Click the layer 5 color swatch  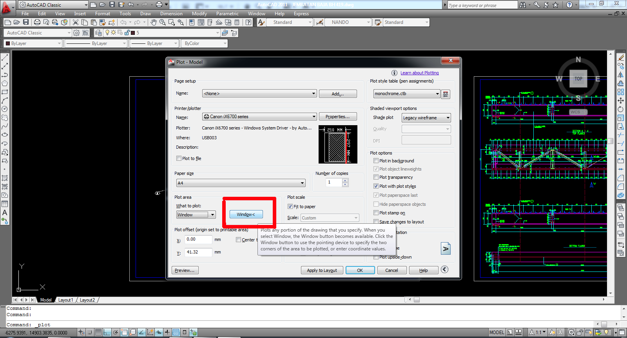[133, 33]
